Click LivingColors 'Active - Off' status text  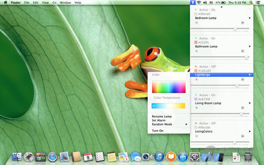[x=207, y=123]
